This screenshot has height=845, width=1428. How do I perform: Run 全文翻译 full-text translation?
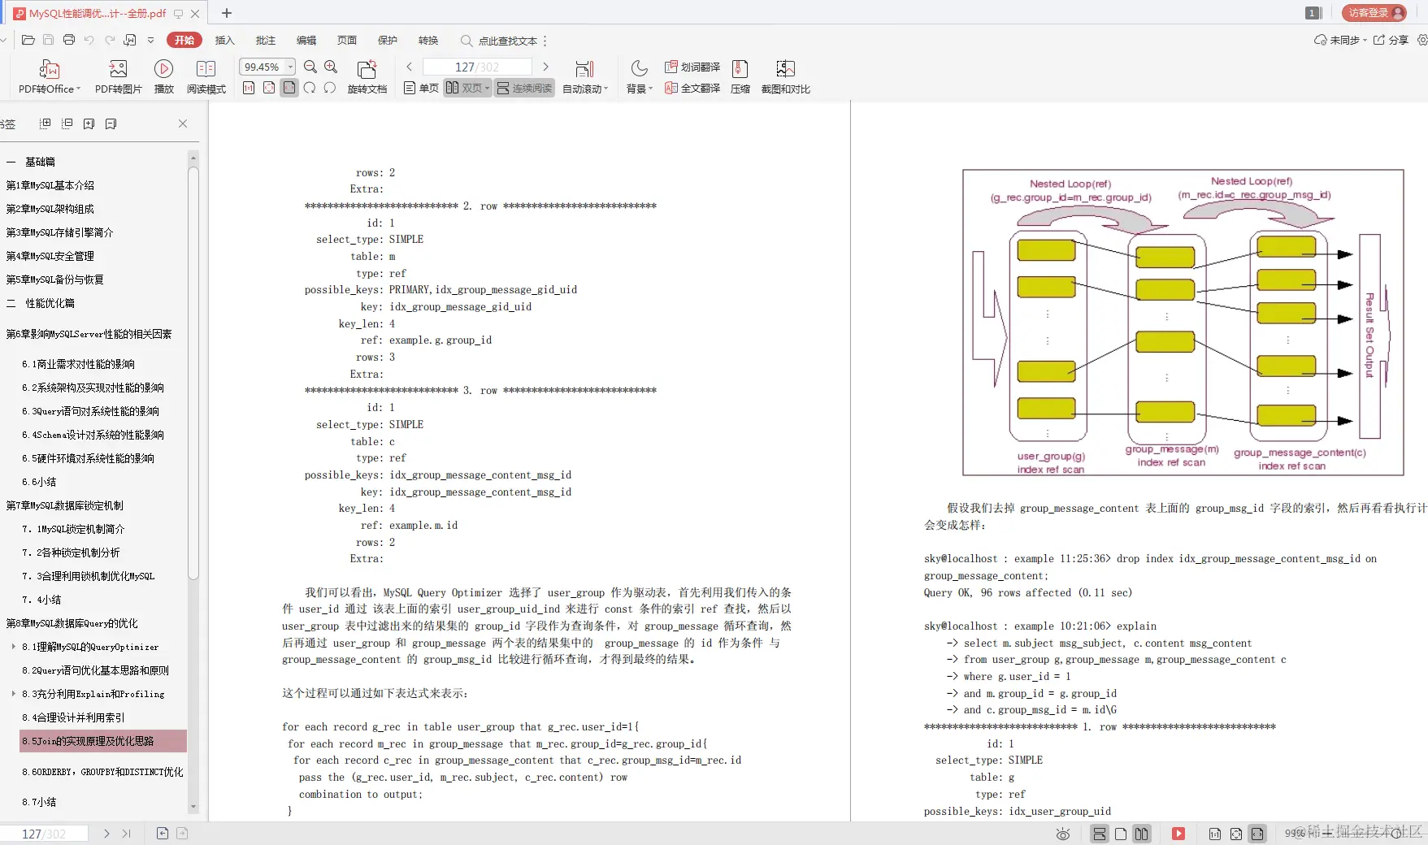pos(692,89)
